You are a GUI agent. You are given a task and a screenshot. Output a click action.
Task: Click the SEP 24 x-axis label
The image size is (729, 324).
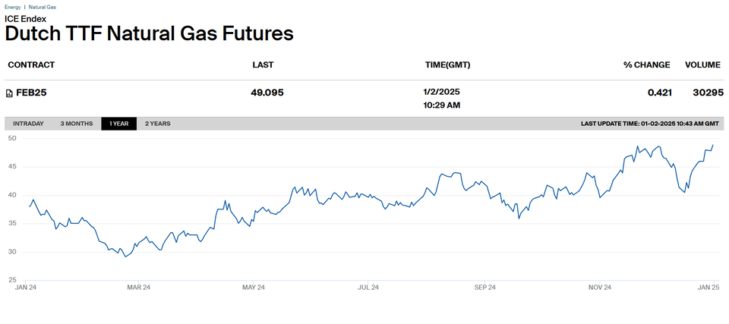click(484, 288)
